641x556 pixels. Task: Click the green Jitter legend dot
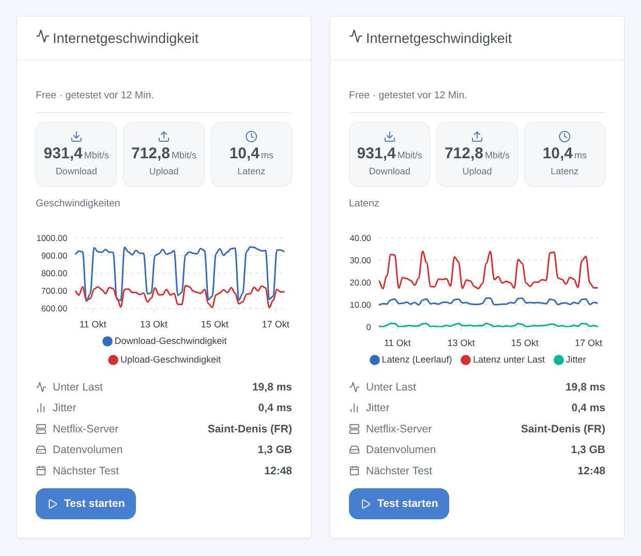[559, 360]
